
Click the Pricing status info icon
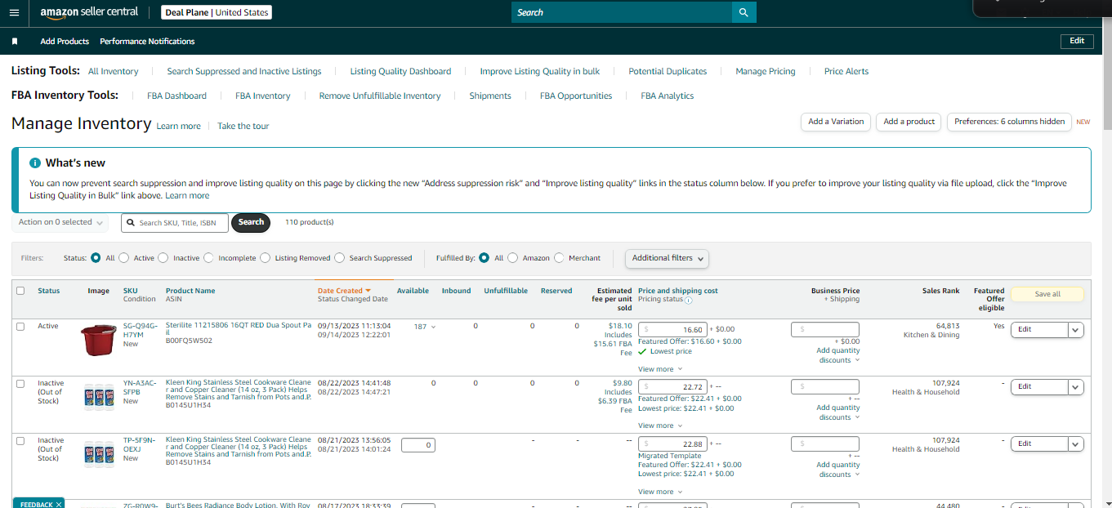point(688,300)
